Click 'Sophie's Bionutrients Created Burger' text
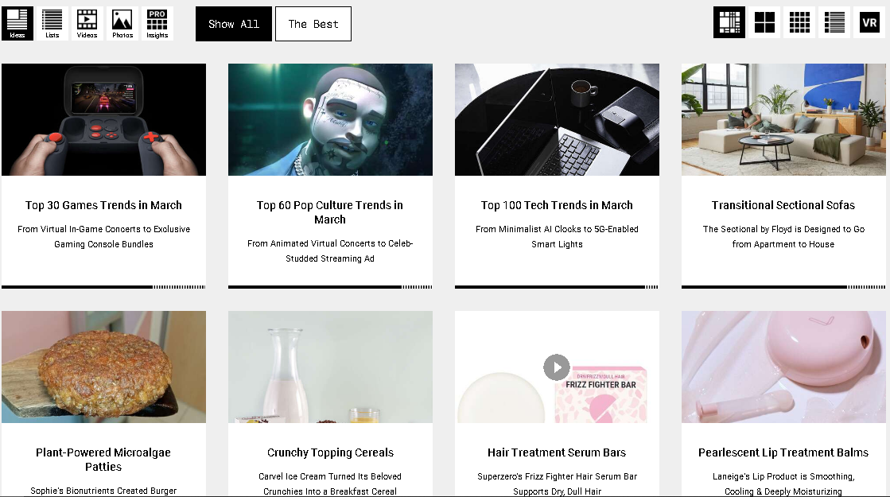 coord(103,491)
